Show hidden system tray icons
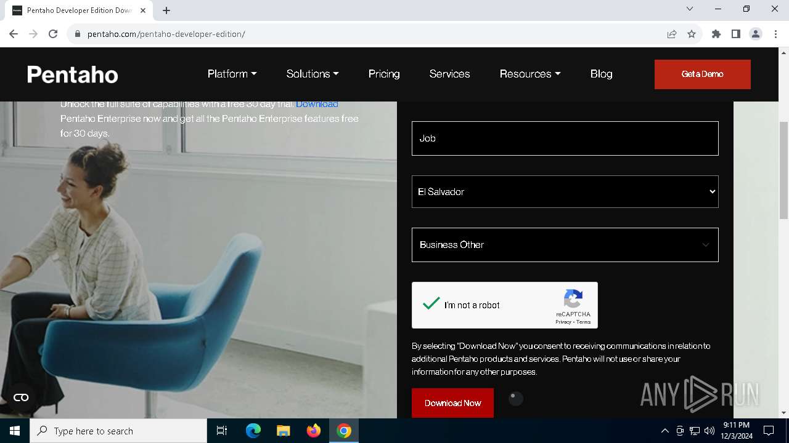 (x=664, y=431)
